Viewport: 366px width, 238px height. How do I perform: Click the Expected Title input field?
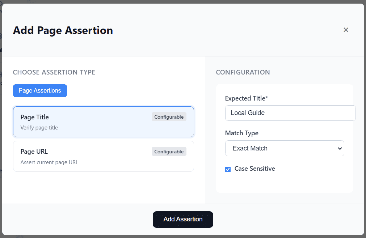[290, 113]
